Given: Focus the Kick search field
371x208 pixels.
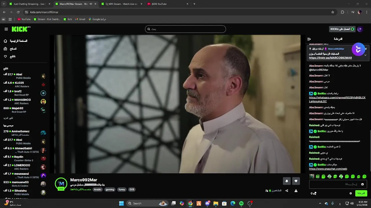Looking at the screenshot, I should pos(185,29).
